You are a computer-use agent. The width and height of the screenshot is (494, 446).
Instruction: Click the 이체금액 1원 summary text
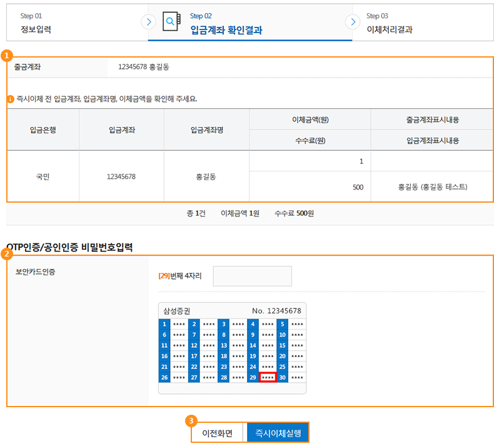240,213
